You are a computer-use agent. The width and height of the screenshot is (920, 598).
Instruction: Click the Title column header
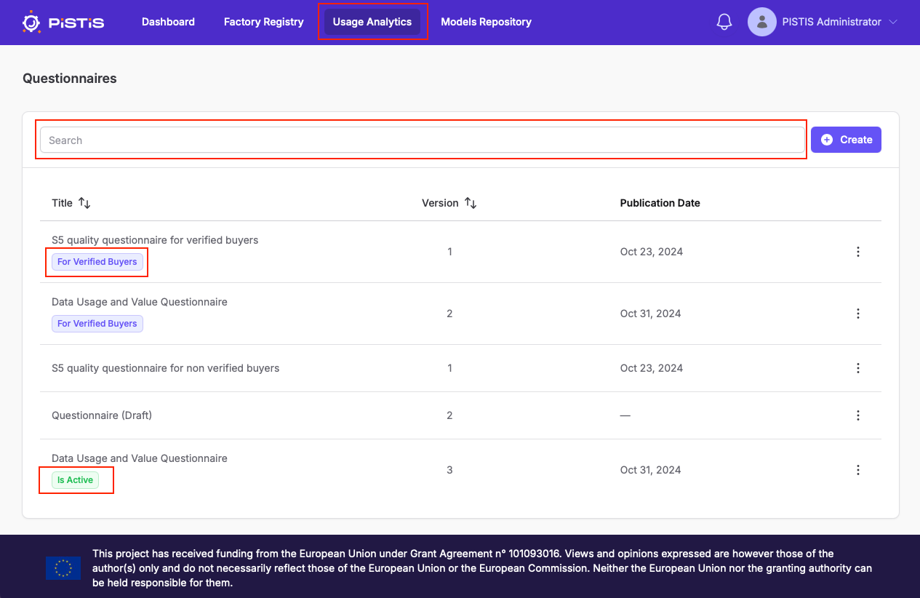click(62, 203)
